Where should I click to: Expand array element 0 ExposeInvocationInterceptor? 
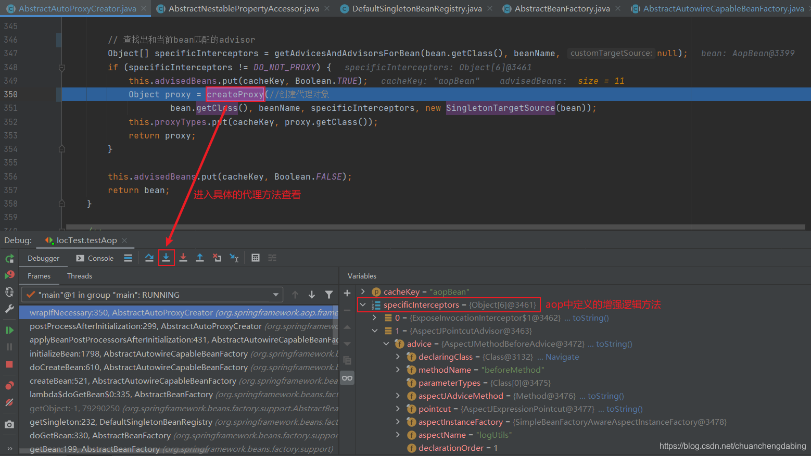point(374,318)
